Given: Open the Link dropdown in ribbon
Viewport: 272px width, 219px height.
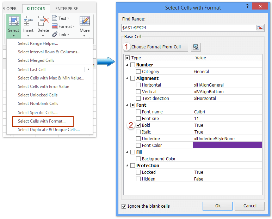Looking at the screenshot, I should [61, 34].
